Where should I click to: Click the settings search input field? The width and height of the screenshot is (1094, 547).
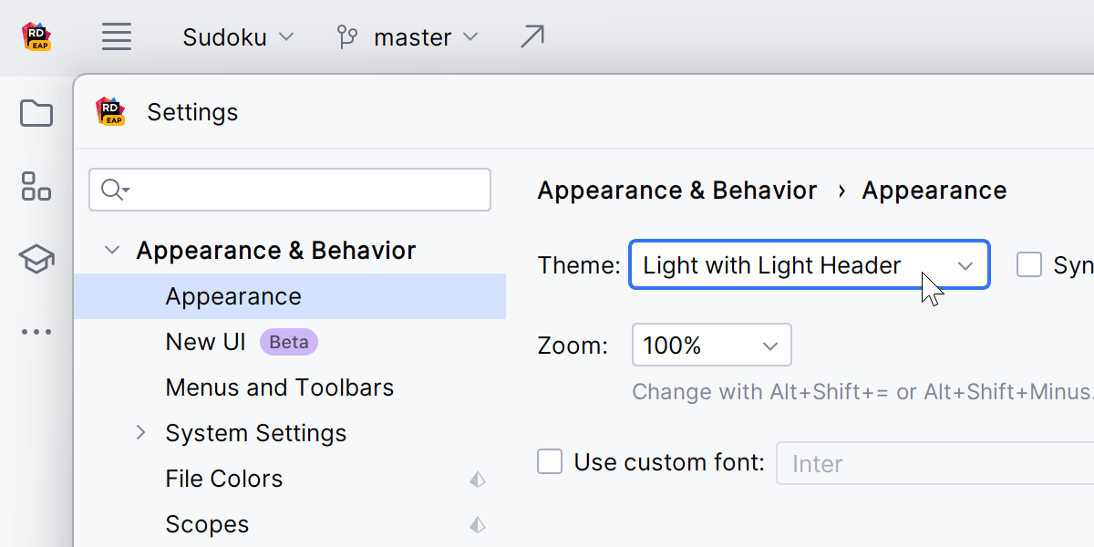pos(301,190)
